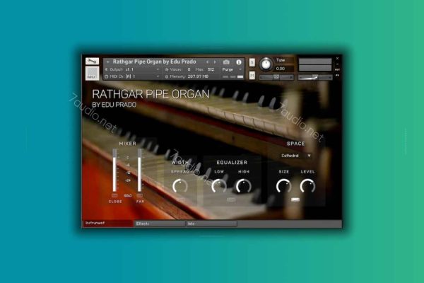This screenshot has width=424, height=283.
Task: Click the AUX button at right edge
Action: point(337,70)
